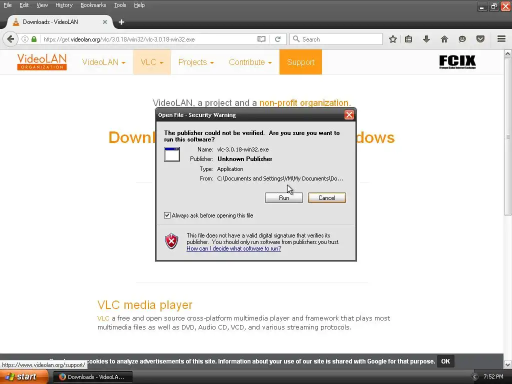Screen dimensions: 512x384
Task: Click Run to launch the installer
Action: tap(284, 198)
